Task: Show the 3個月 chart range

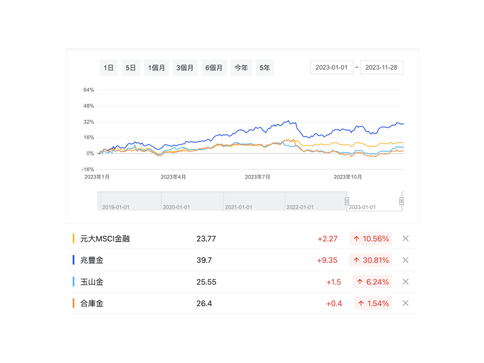Action: [x=185, y=68]
